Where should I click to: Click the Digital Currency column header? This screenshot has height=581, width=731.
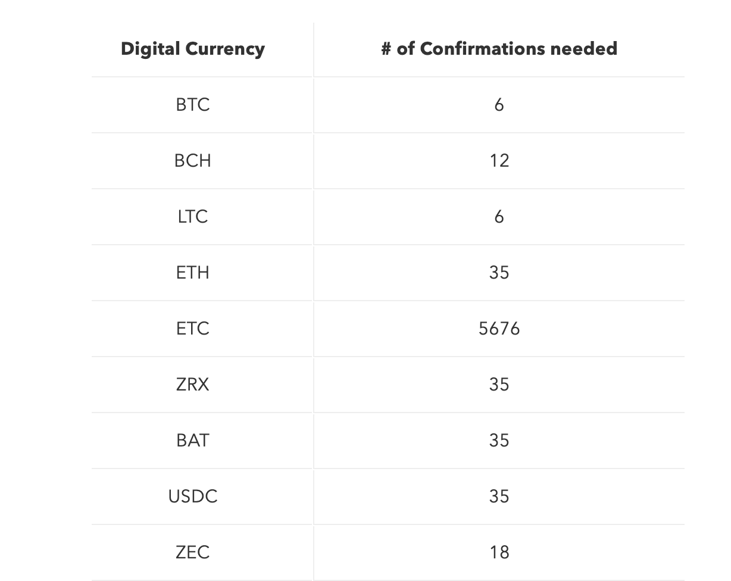193,49
